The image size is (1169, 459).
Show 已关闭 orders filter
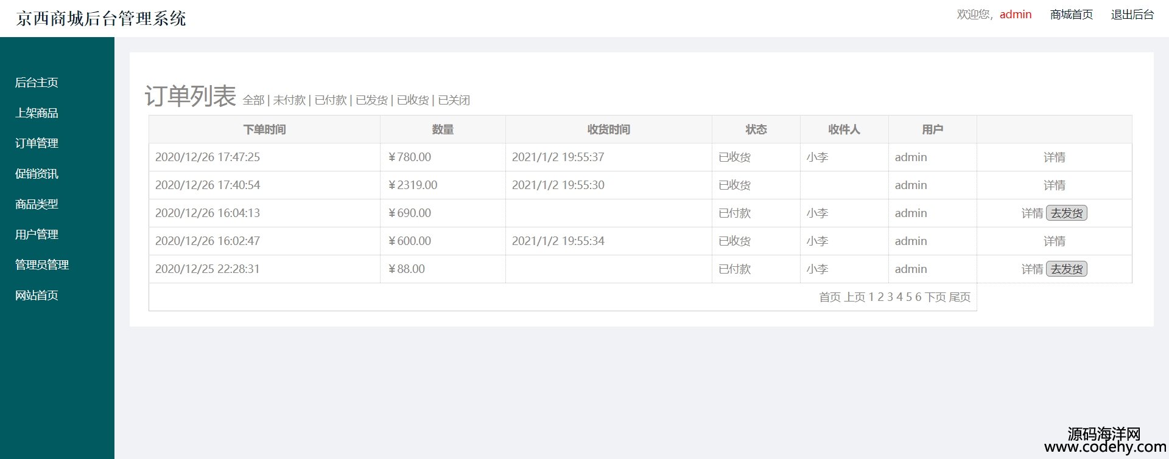(x=454, y=100)
